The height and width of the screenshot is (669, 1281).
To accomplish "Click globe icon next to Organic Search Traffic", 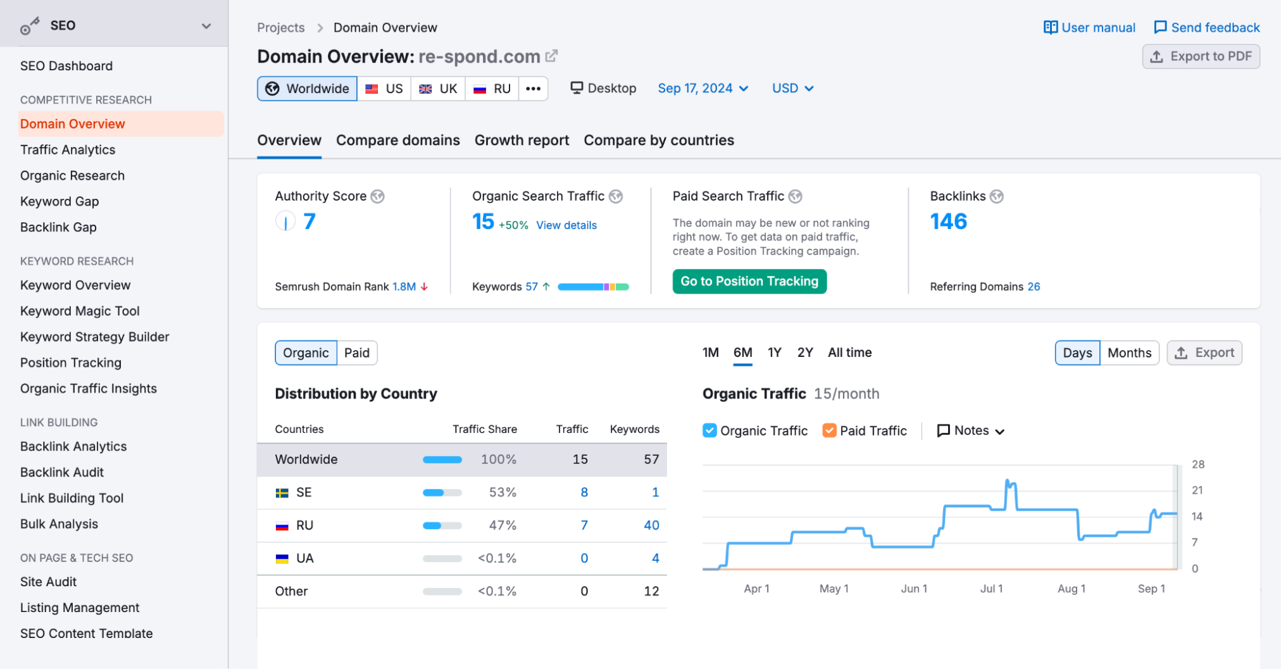I will [616, 196].
